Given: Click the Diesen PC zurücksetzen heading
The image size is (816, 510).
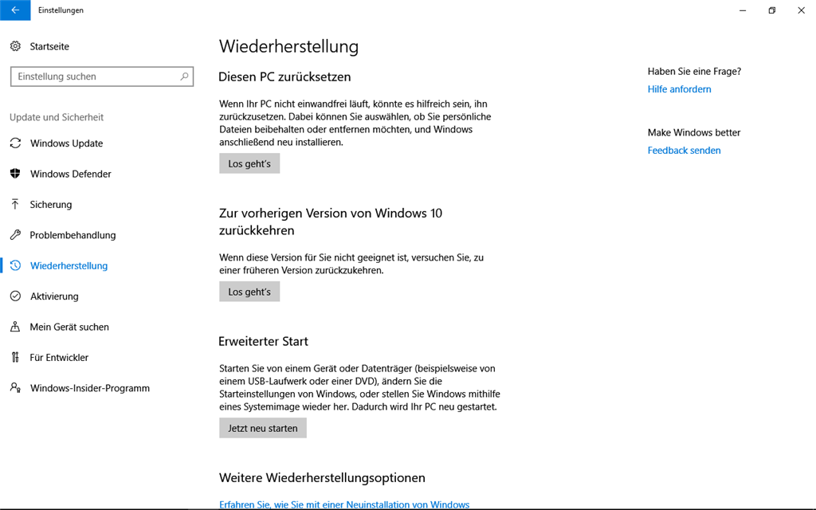Looking at the screenshot, I should pos(284,77).
